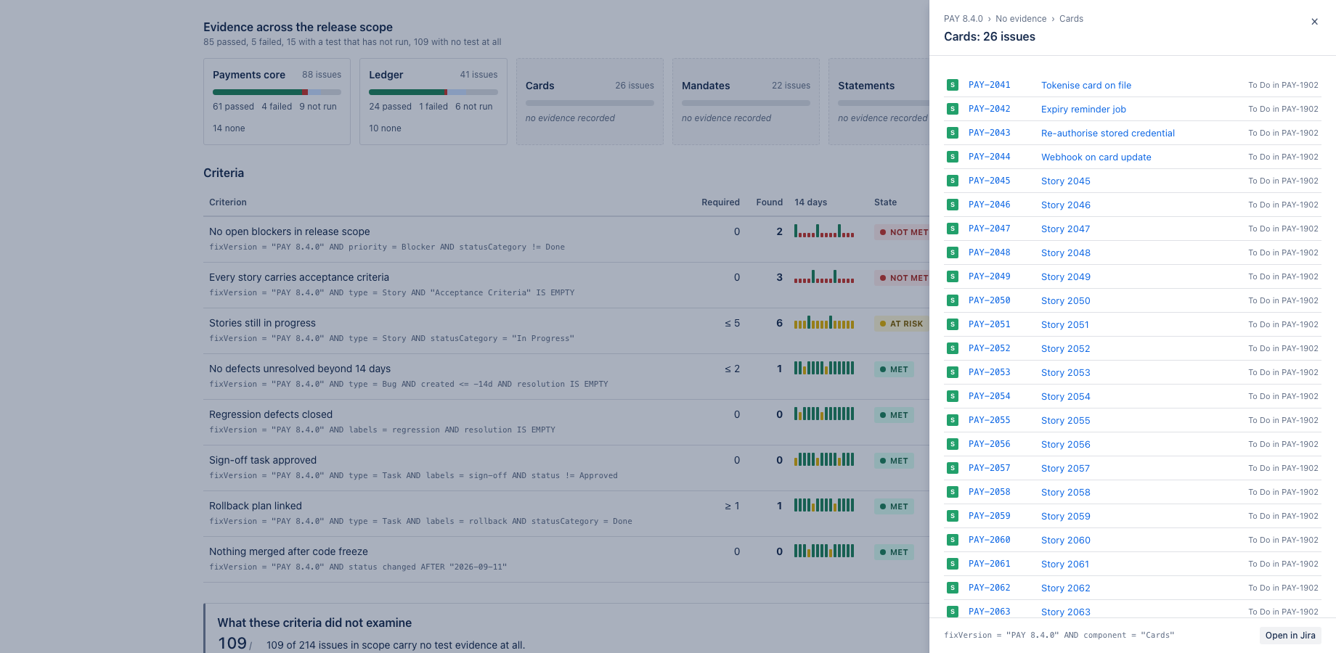Screen dimensions: 1336x653
Task: Click the Found column header
Action: (x=770, y=202)
